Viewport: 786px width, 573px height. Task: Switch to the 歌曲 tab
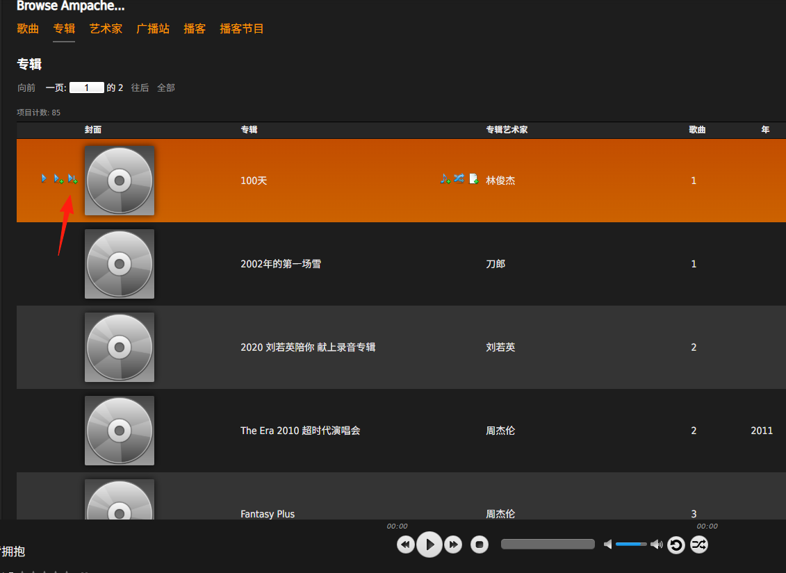point(28,28)
